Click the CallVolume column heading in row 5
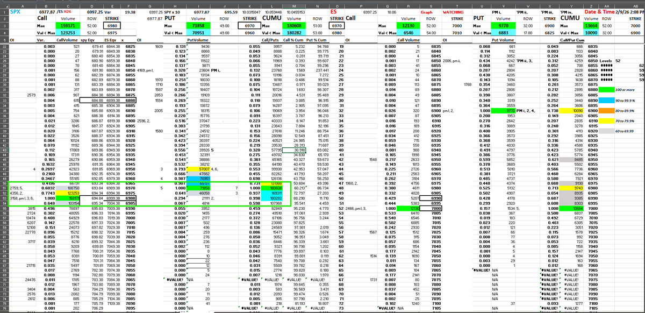This screenshot has width=645, height=313. [67, 40]
